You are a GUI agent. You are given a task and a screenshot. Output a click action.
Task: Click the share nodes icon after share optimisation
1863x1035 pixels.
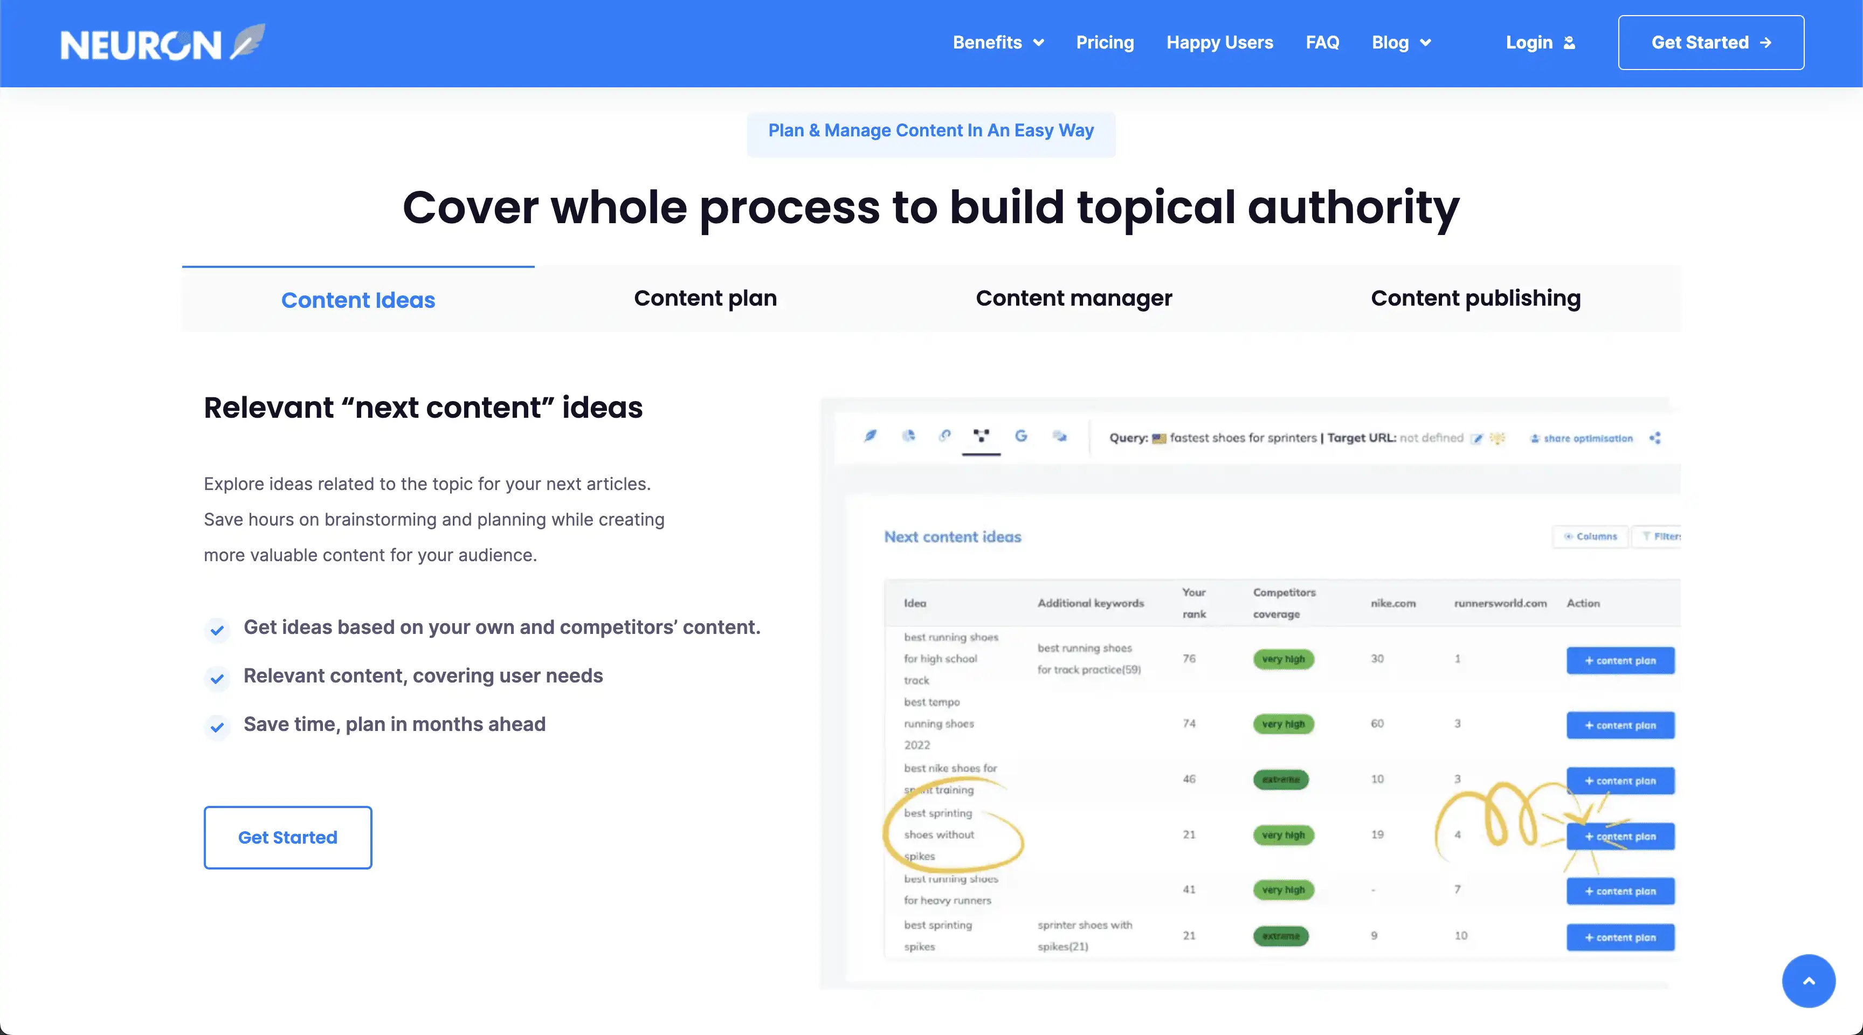pos(1655,438)
